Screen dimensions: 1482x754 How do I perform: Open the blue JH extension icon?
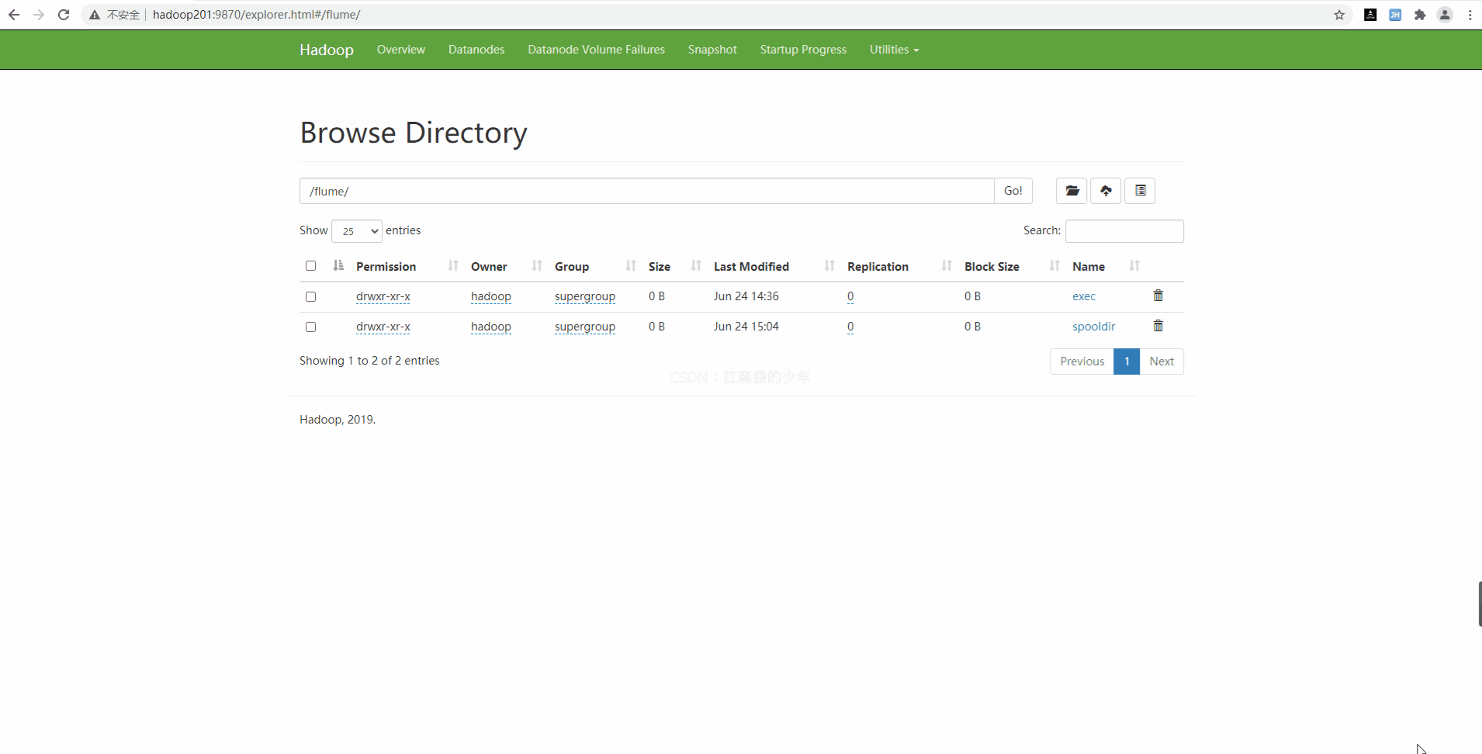(x=1395, y=15)
